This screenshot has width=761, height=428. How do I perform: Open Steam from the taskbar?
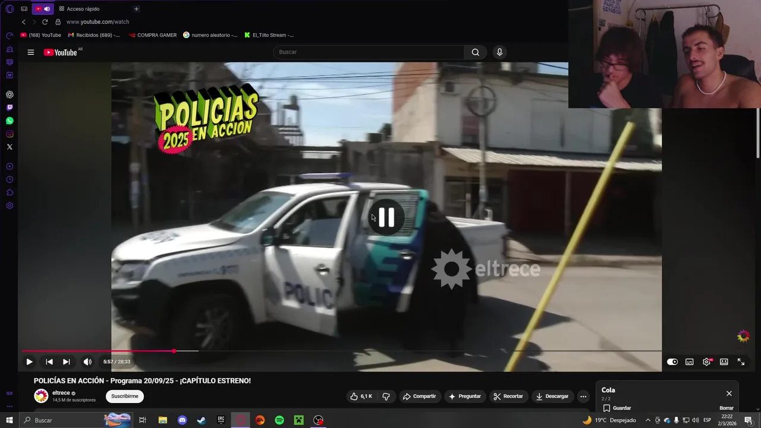tap(202, 420)
